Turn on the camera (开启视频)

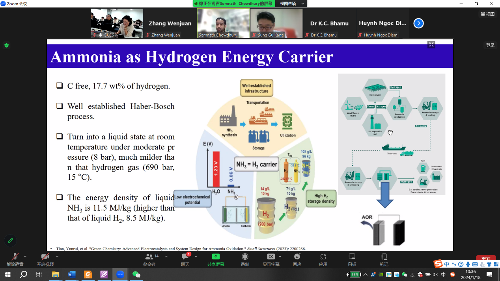(45, 259)
